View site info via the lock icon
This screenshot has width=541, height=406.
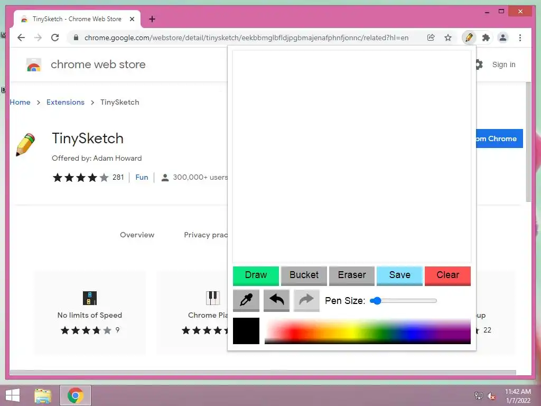tap(76, 38)
